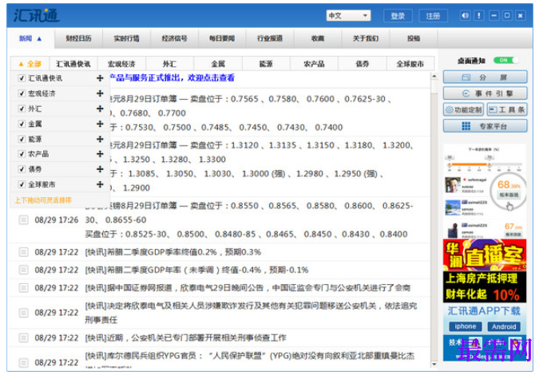Open the 中文 language dropdown

coord(348,16)
